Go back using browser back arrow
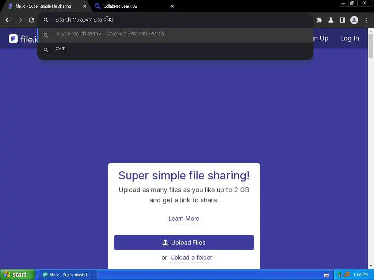Viewport: 374px width, 280px height. click(x=8, y=20)
